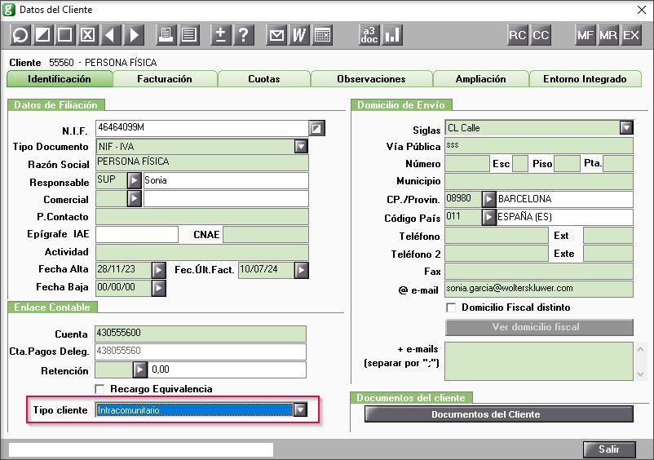Click the Documentos del Cliente button
This screenshot has height=460, width=654.
coord(499,414)
